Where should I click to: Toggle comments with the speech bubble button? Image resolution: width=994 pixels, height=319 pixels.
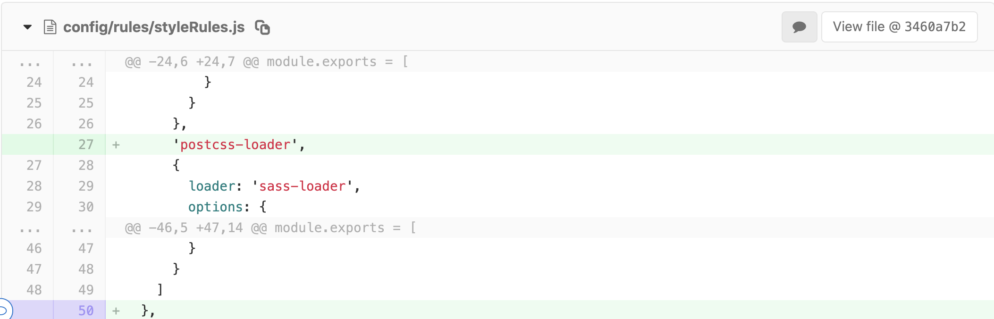[x=799, y=27]
